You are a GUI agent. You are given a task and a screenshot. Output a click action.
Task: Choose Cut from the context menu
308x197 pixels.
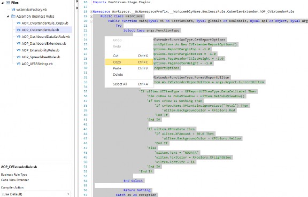click(129, 56)
